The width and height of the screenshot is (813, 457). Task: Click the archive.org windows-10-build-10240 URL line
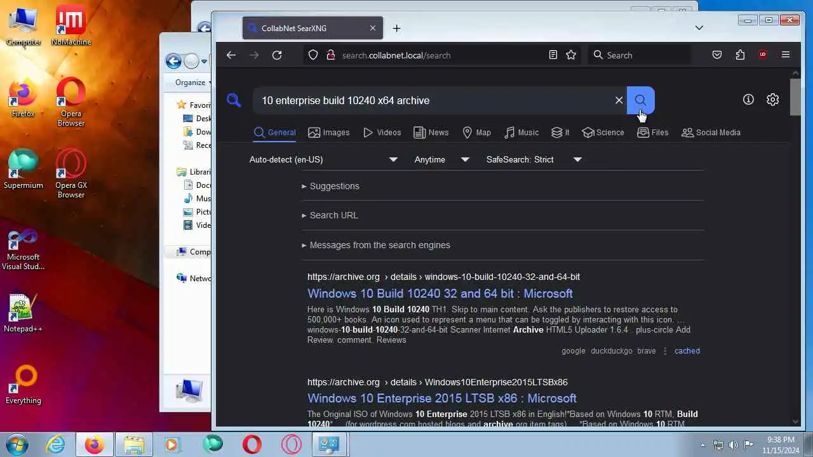[443, 277]
